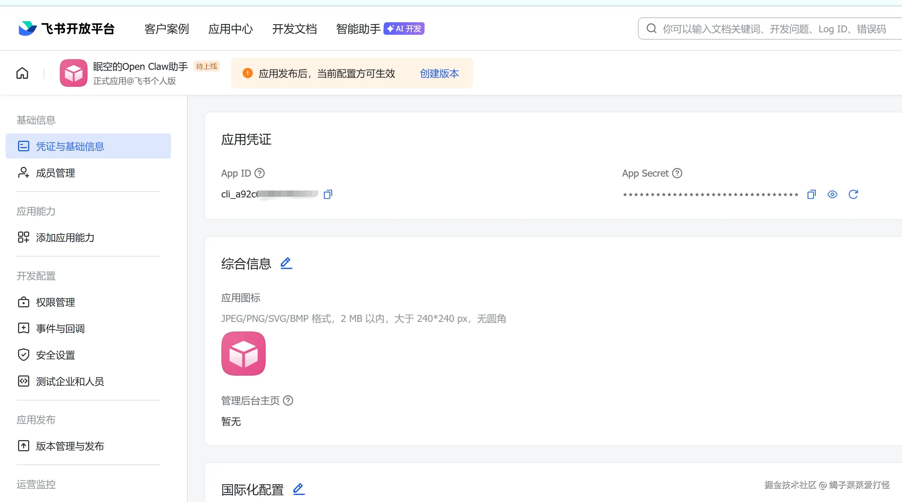
Task: Click the home icon in breadcrumb bar
Action: point(22,73)
